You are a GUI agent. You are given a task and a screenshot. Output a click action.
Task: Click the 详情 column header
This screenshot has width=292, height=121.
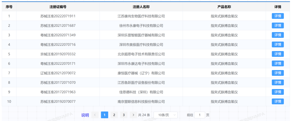click(278, 7)
